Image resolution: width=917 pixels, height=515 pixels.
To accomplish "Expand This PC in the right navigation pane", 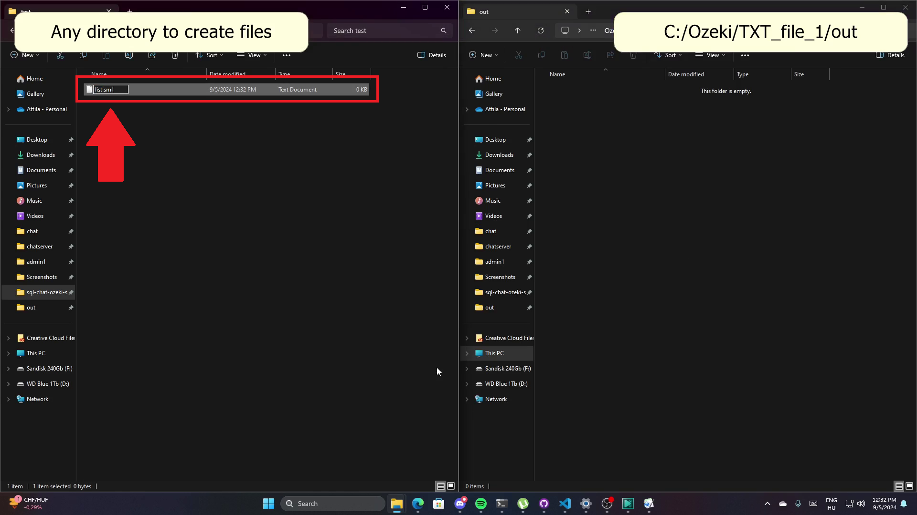I will tap(467, 353).
